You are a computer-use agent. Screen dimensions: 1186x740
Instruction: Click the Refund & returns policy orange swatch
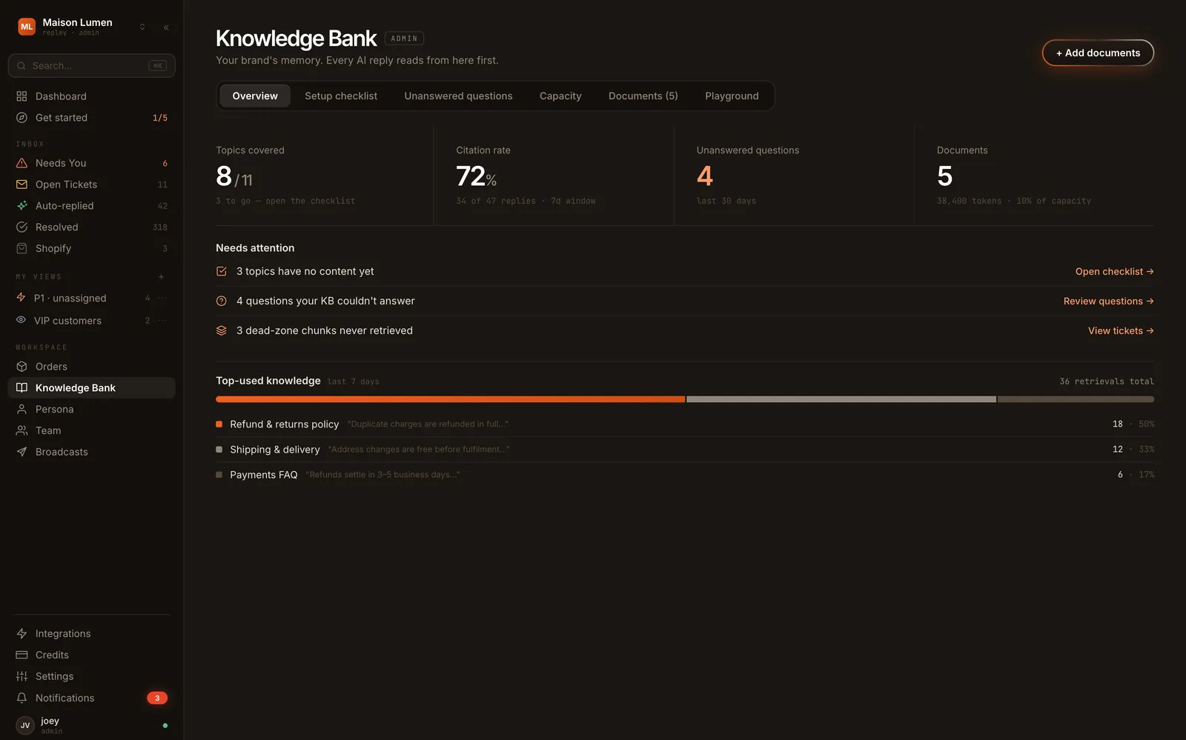(219, 424)
